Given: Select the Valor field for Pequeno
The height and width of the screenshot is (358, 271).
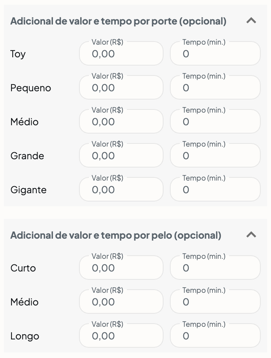Looking at the screenshot, I should 121,87.
